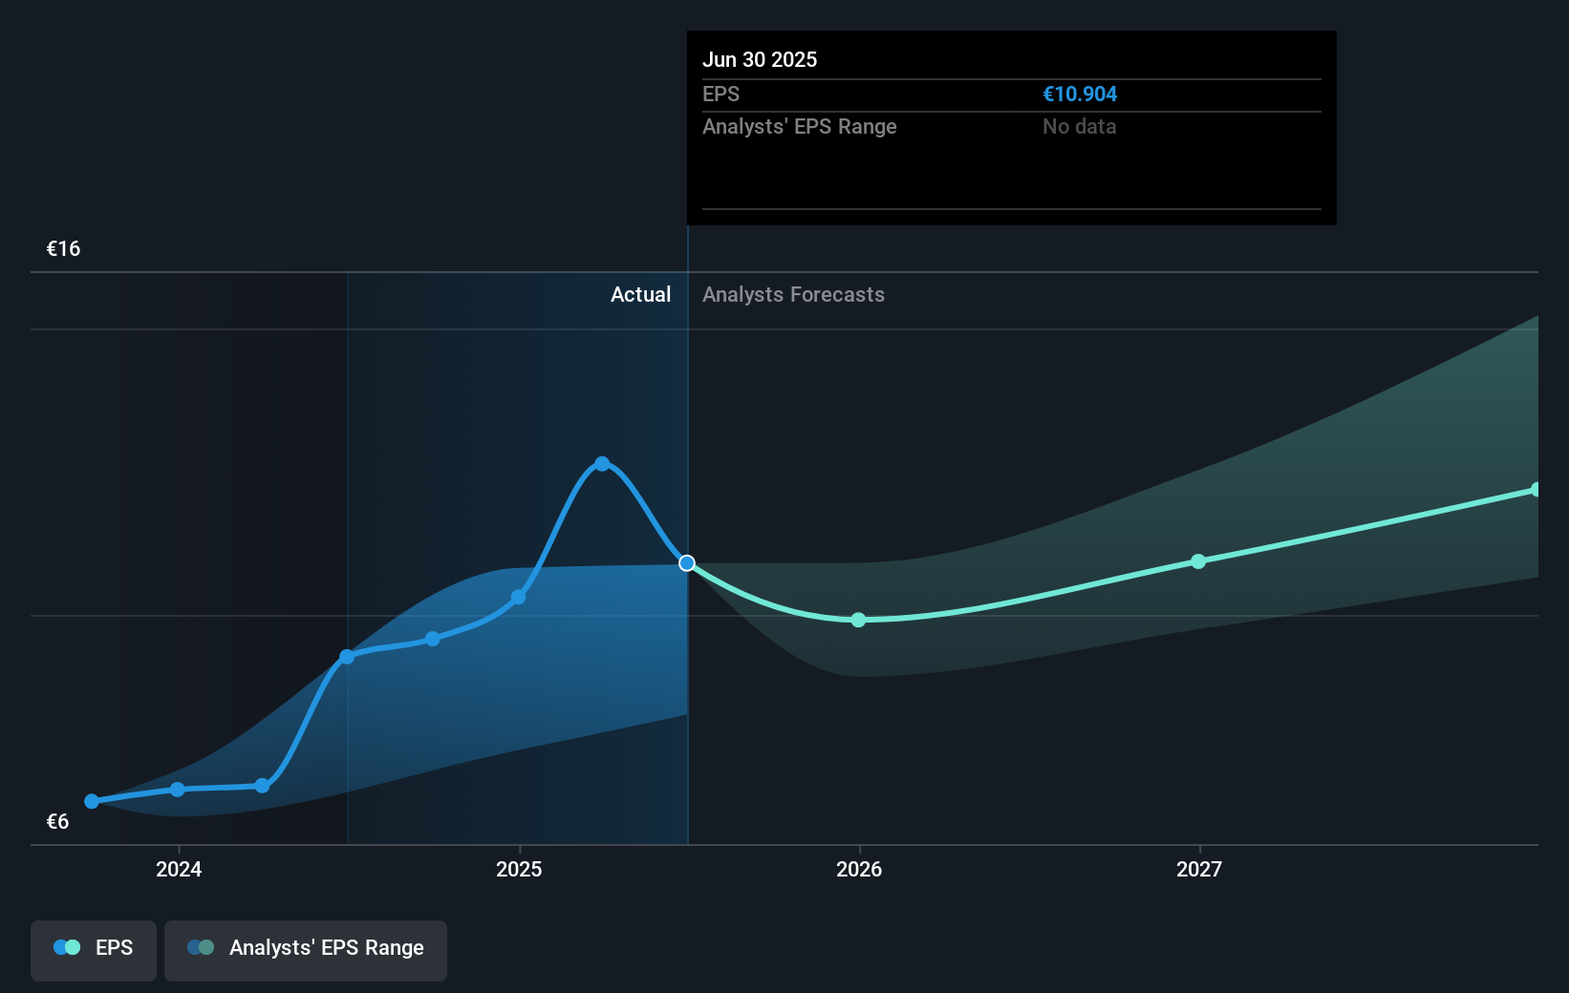Toggle the Analysts' EPS Range legend

pos(306,949)
